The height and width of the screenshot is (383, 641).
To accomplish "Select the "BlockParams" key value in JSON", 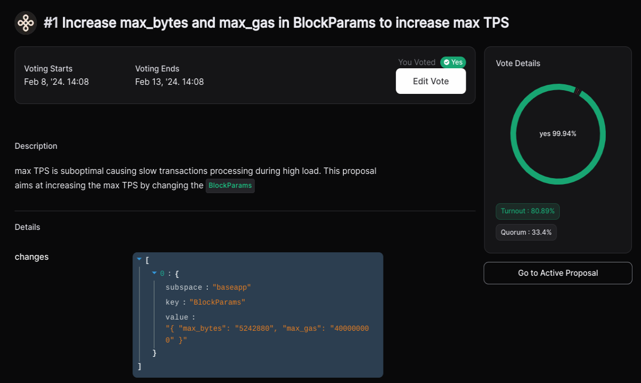I will (x=217, y=302).
